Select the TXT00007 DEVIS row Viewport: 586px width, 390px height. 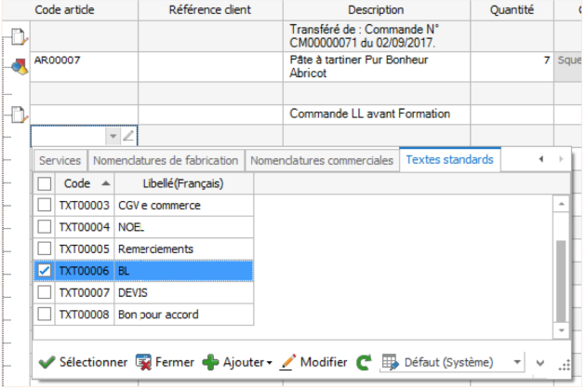[x=143, y=292]
